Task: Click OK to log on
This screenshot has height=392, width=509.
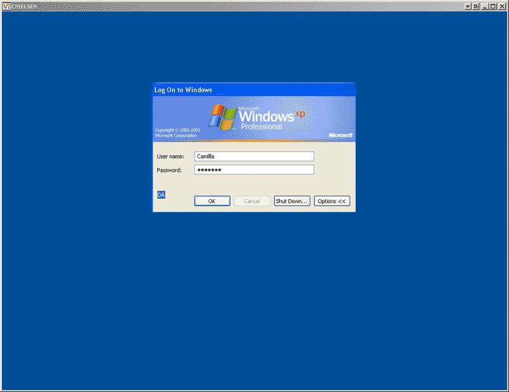Action: (x=212, y=201)
